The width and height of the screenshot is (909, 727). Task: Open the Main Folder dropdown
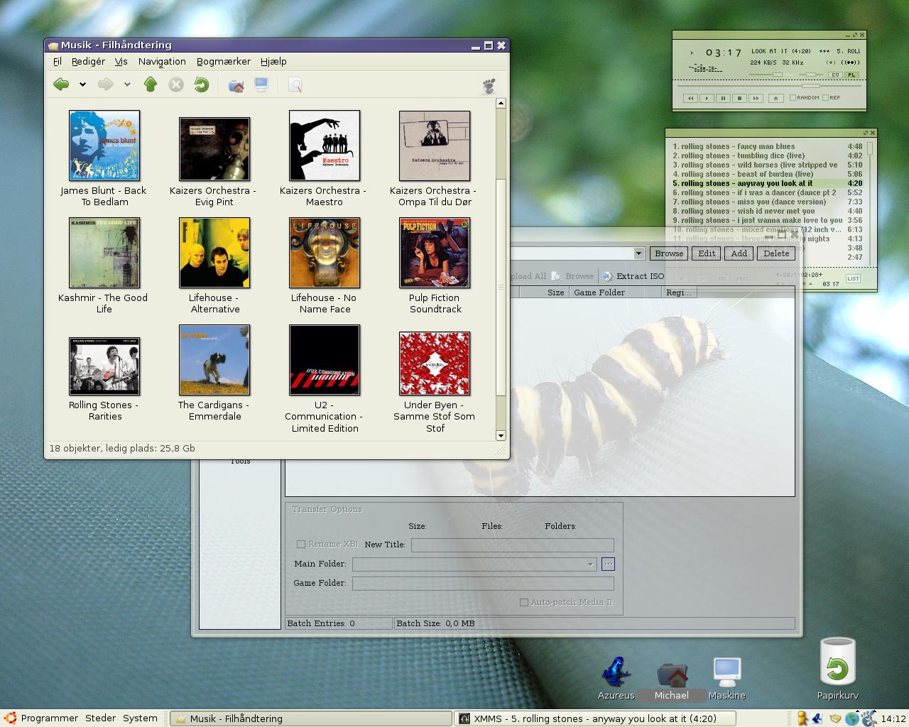[x=590, y=564]
